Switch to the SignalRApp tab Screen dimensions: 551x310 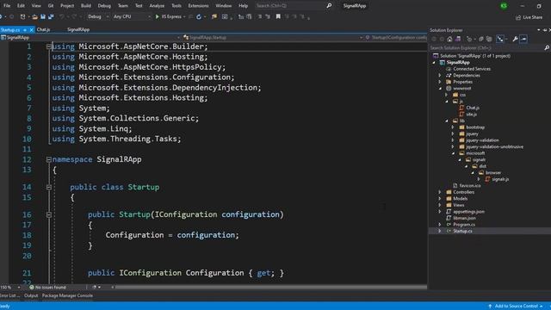point(78,30)
